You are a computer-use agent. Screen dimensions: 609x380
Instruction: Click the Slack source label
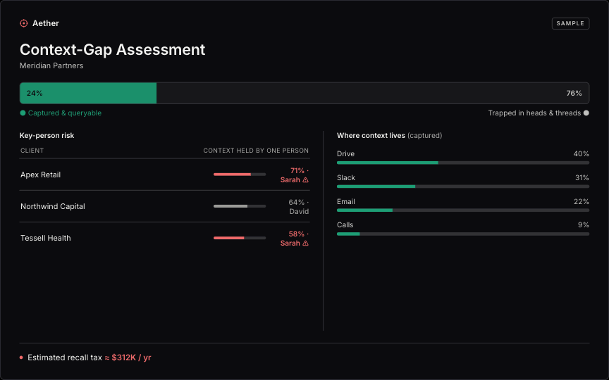point(346,177)
